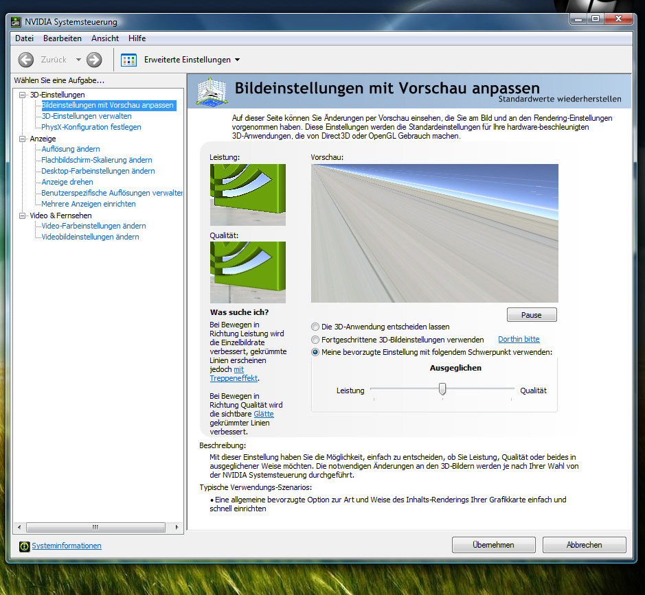Screen dimensions: 645x595
Task: Select Bildeinstellungen mit Vorschau anpassen in tree
Action: pos(108,105)
